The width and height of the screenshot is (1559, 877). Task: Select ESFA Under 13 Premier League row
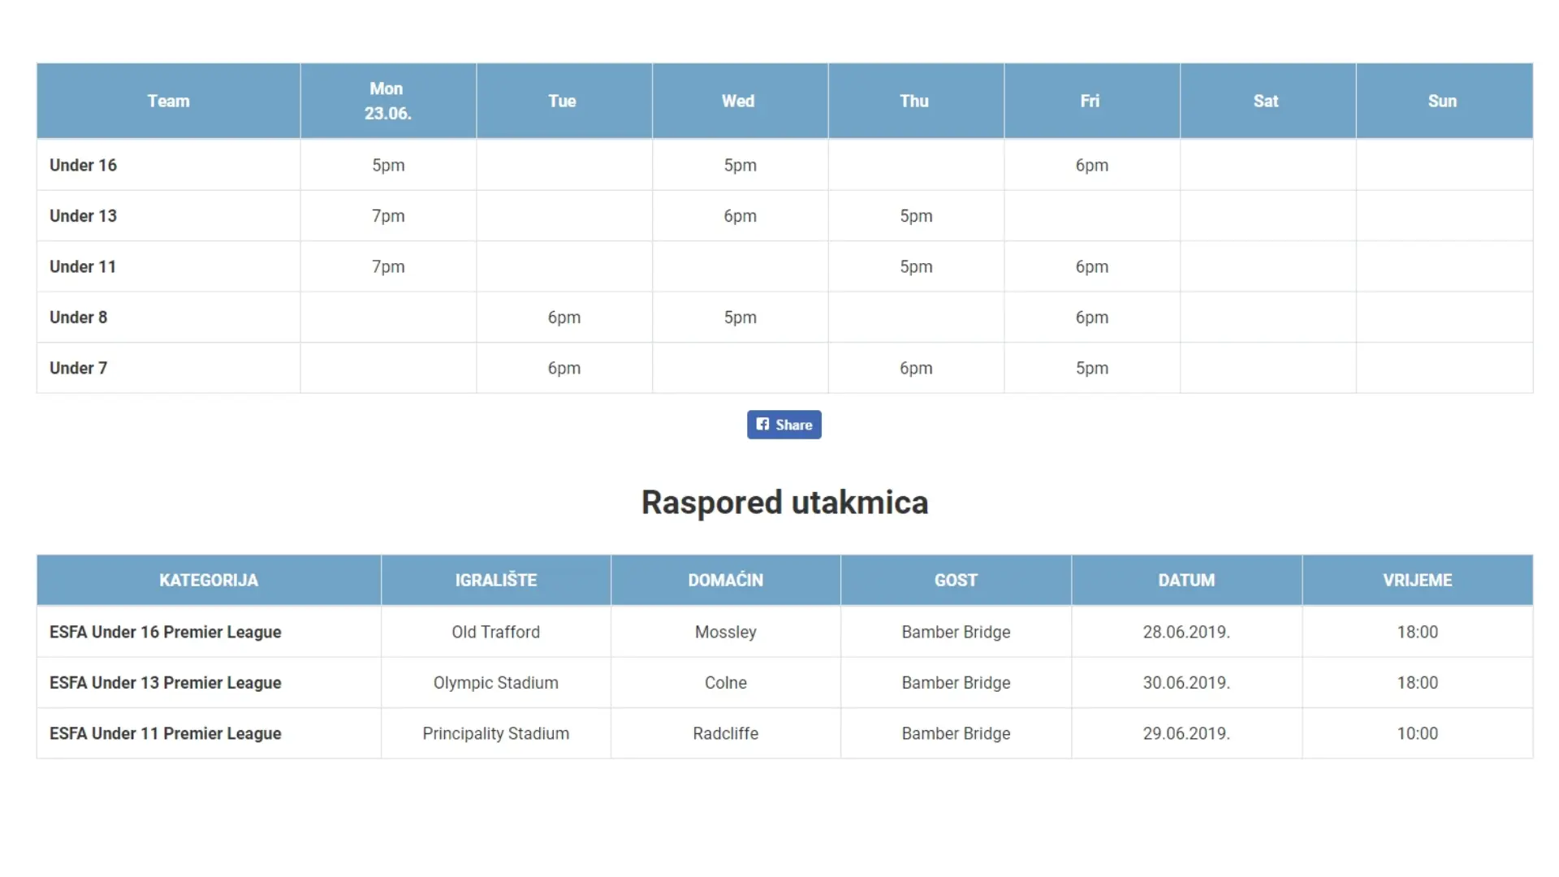click(784, 683)
